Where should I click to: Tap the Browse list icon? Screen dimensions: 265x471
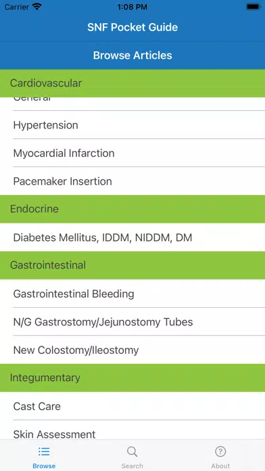44,451
